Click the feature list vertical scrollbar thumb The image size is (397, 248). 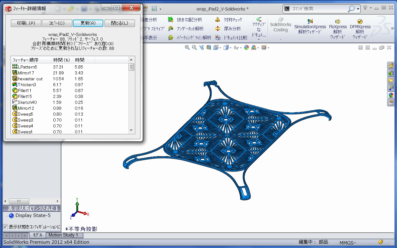(x=132, y=67)
